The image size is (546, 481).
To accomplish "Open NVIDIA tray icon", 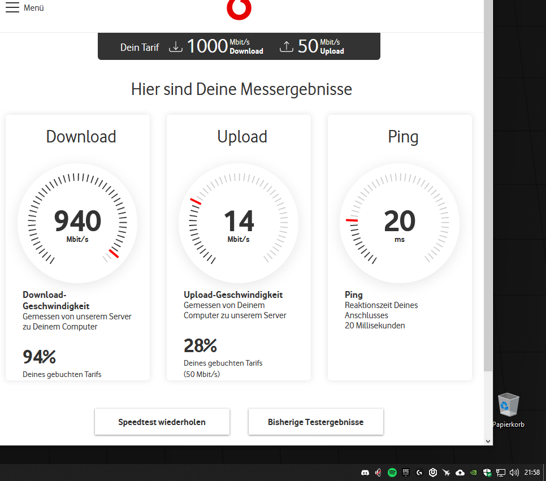I will (474, 473).
